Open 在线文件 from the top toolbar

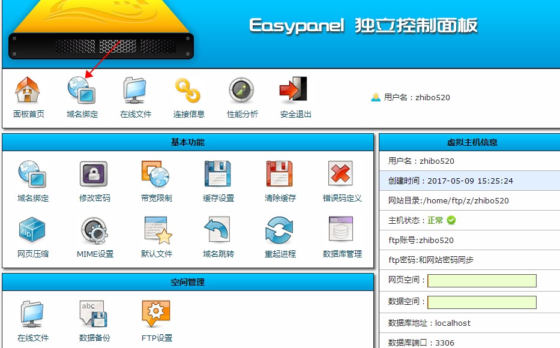click(135, 91)
